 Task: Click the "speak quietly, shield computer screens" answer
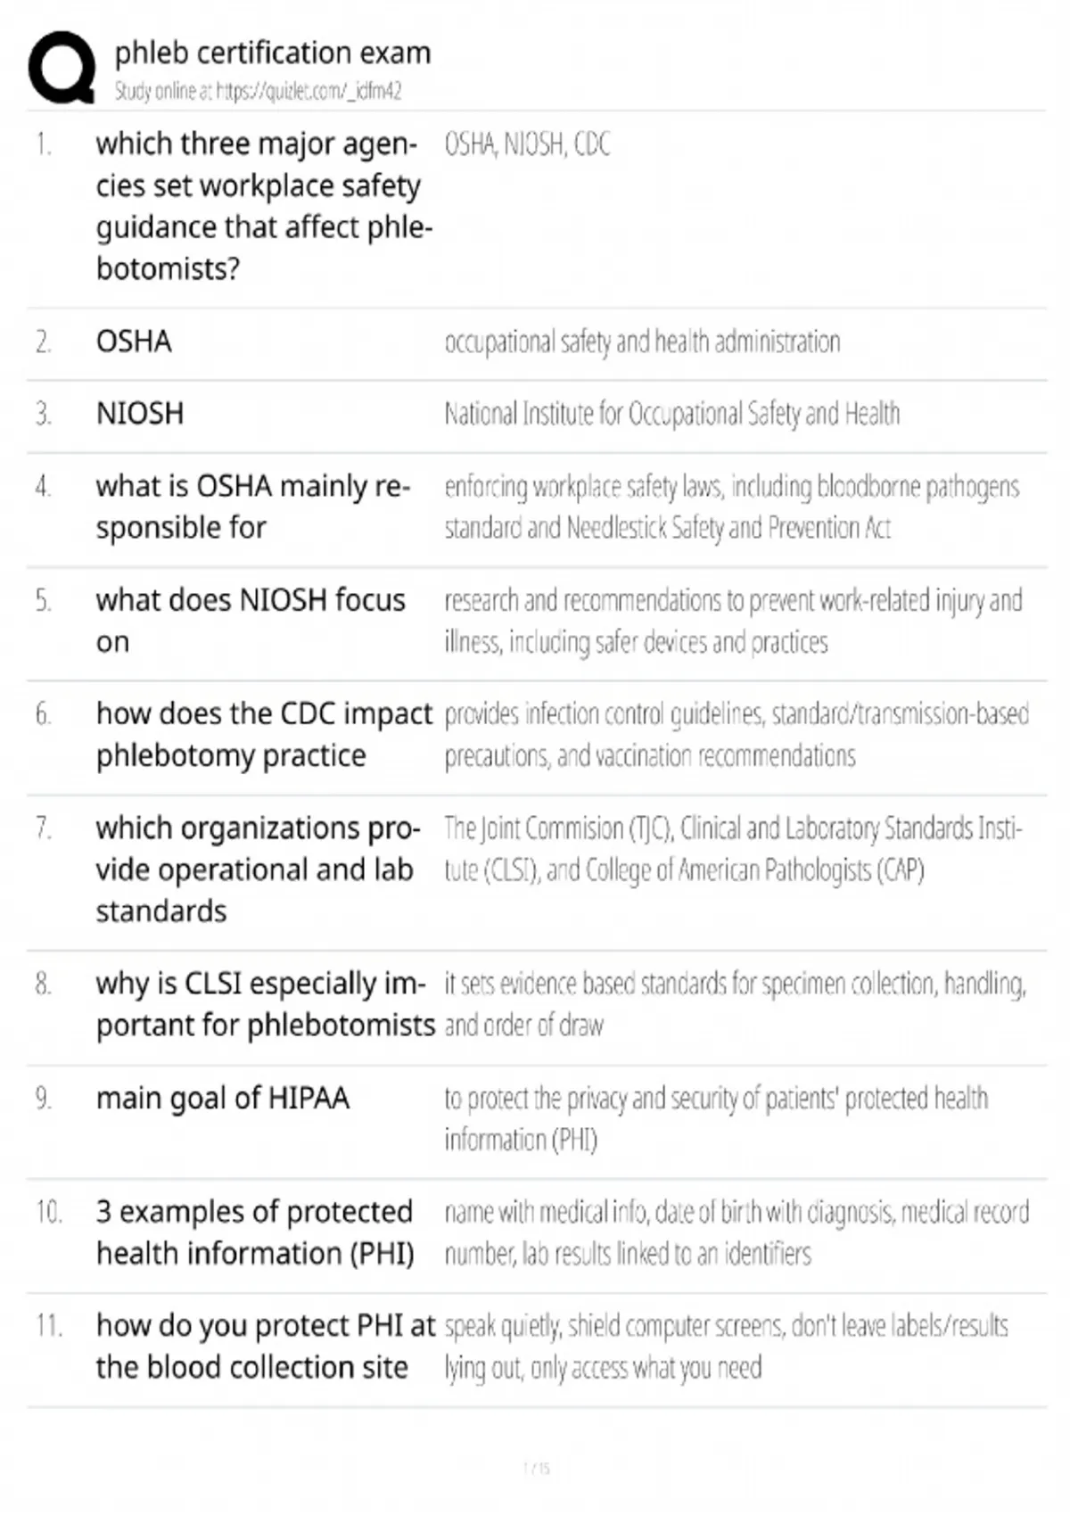726,1347
